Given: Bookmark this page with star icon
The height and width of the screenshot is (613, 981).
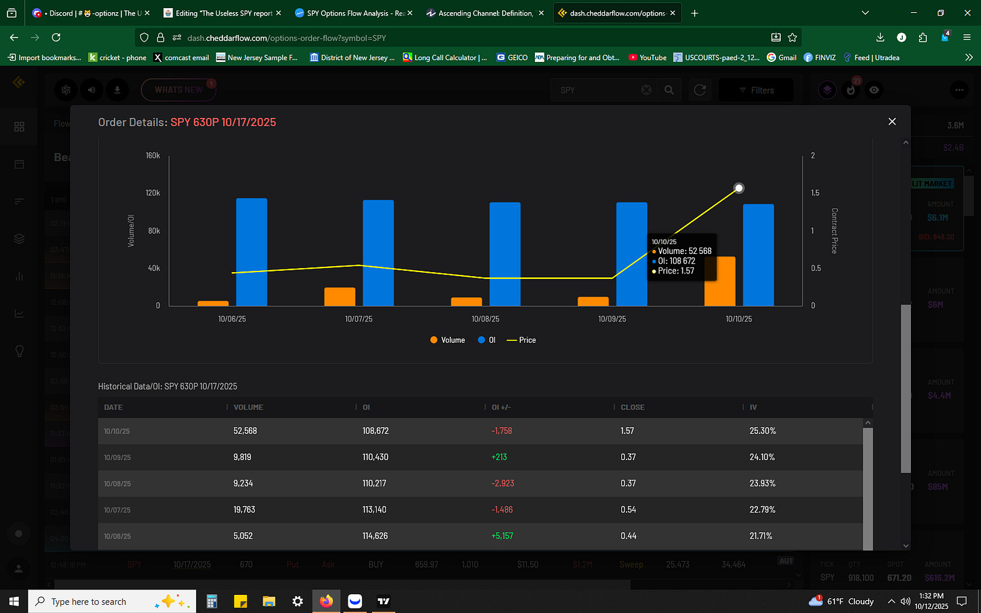Looking at the screenshot, I should click(792, 38).
